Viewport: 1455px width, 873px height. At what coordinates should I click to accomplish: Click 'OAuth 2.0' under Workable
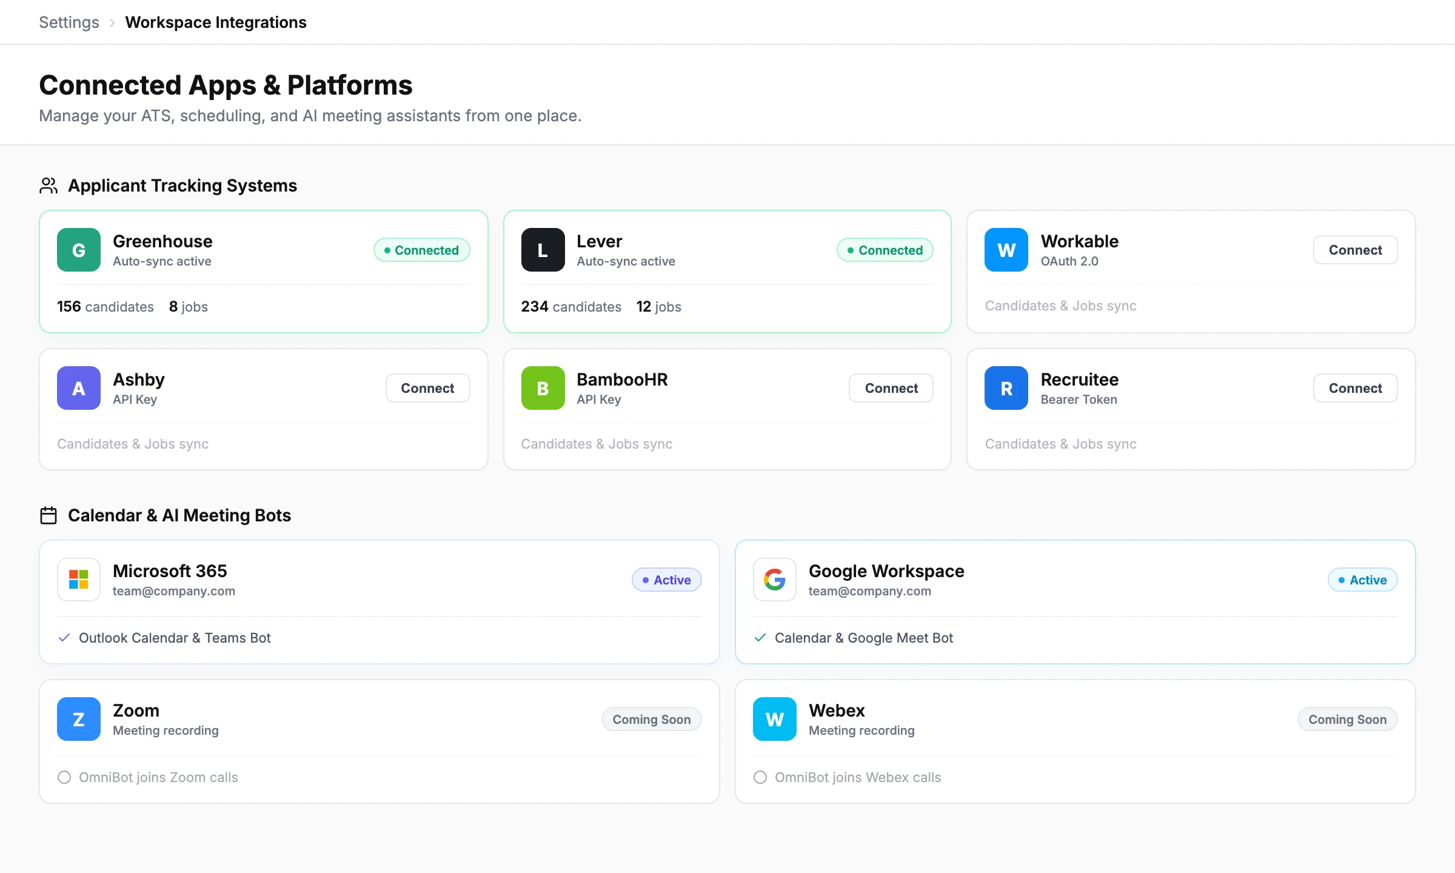point(1069,261)
